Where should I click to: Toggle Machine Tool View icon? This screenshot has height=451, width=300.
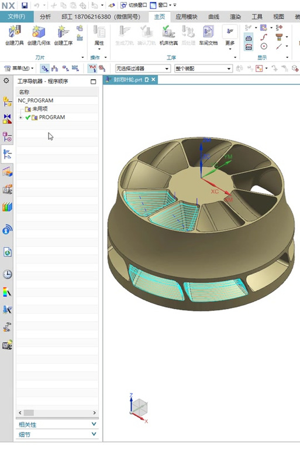point(54,69)
